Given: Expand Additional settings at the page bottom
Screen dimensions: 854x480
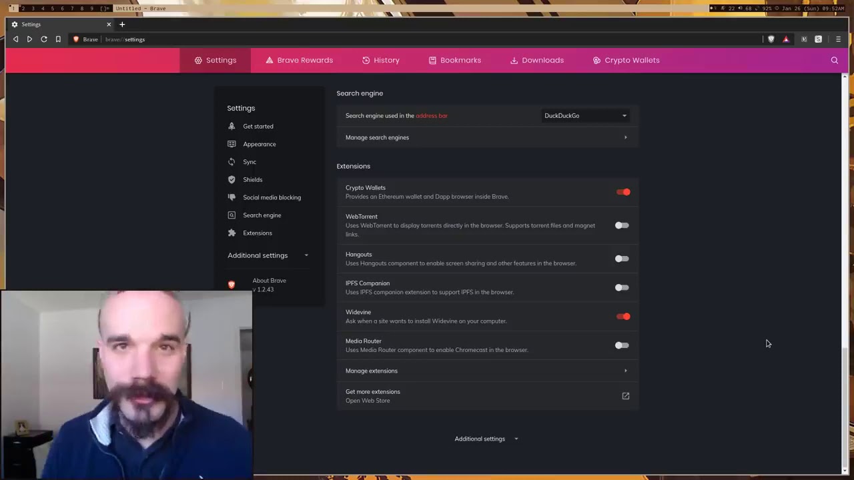Looking at the screenshot, I should click(486, 439).
